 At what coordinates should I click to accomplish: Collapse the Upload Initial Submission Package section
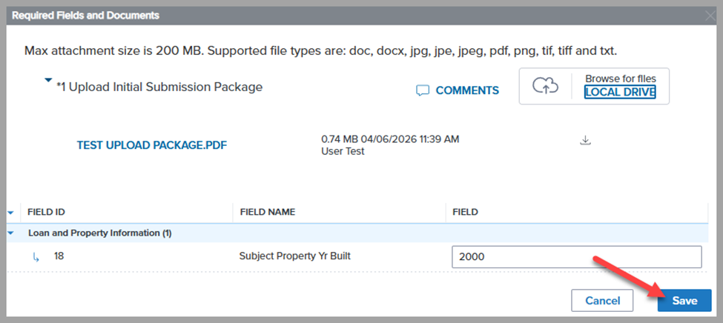pos(48,80)
